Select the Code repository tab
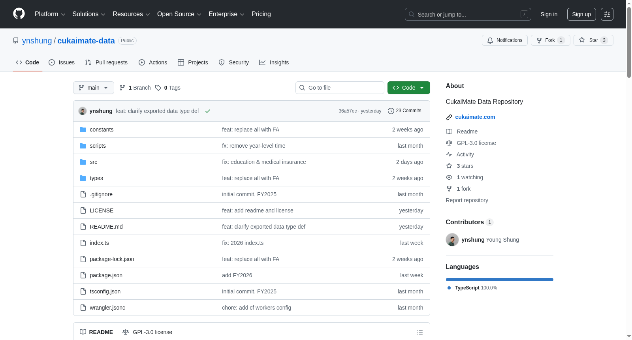 coord(28,62)
